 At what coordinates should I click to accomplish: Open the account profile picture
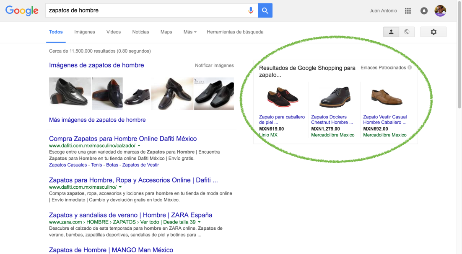pyautogui.click(x=440, y=11)
